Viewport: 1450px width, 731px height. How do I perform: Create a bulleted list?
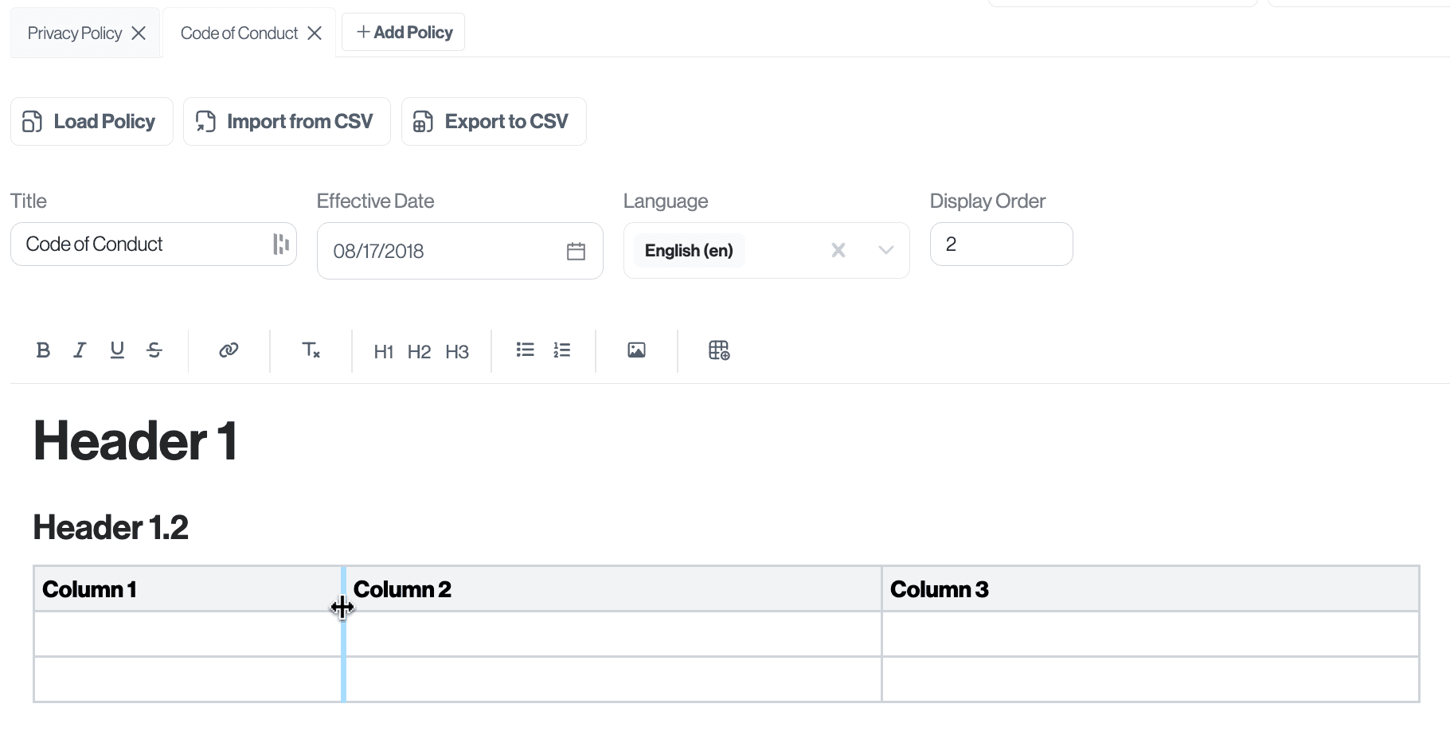[525, 350]
